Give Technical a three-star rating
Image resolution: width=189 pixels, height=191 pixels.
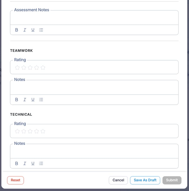pos(30,131)
